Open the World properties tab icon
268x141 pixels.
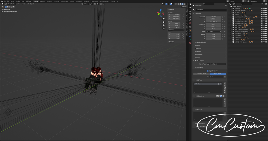190,23
